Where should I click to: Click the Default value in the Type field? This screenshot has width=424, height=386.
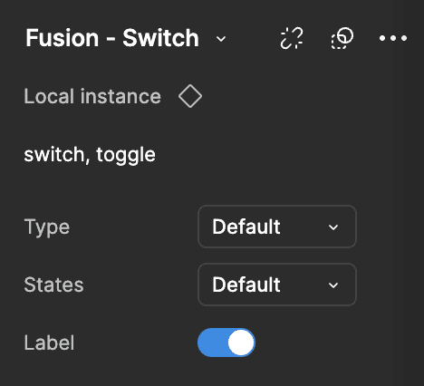pyautogui.click(x=246, y=227)
